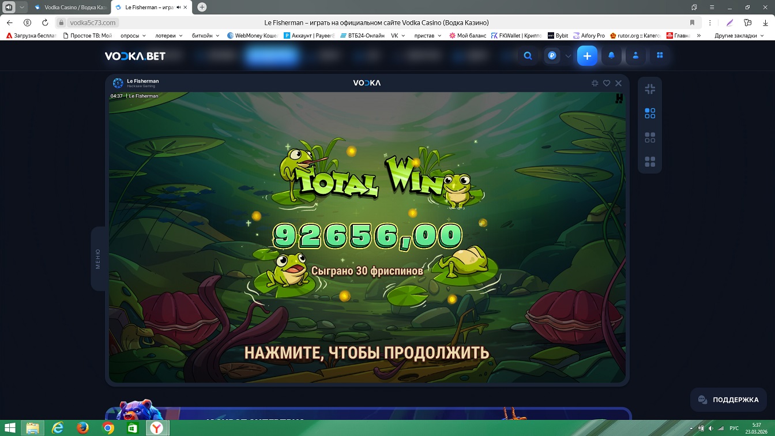Click the blue plus deposit button
The image size is (775, 436).
[587, 56]
